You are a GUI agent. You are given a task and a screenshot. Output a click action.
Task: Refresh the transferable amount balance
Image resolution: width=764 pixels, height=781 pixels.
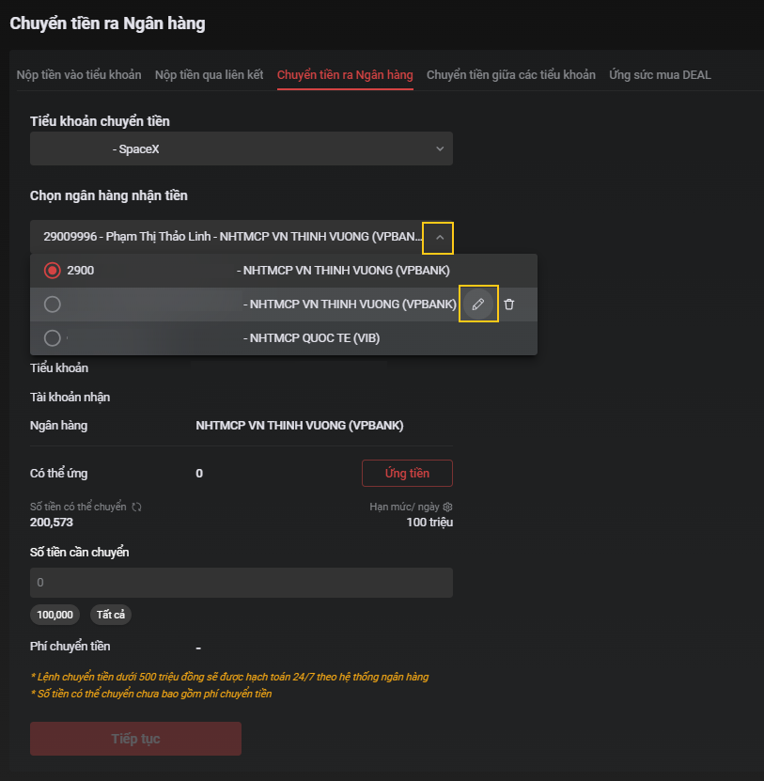click(x=136, y=507)
